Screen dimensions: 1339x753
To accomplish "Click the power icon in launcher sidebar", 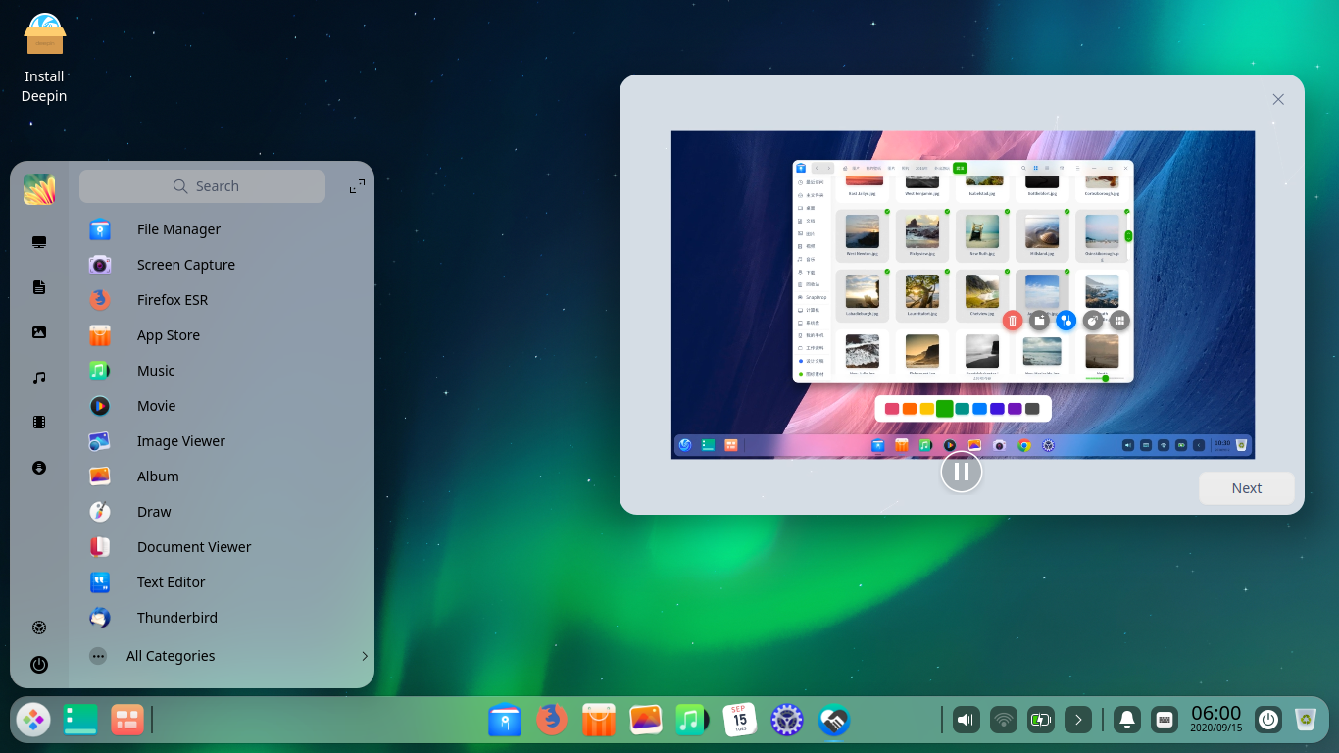I will [x=39, y=665].
